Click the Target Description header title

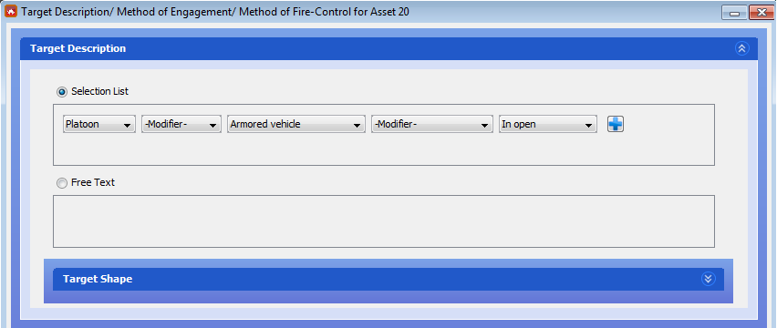(78, 48)
